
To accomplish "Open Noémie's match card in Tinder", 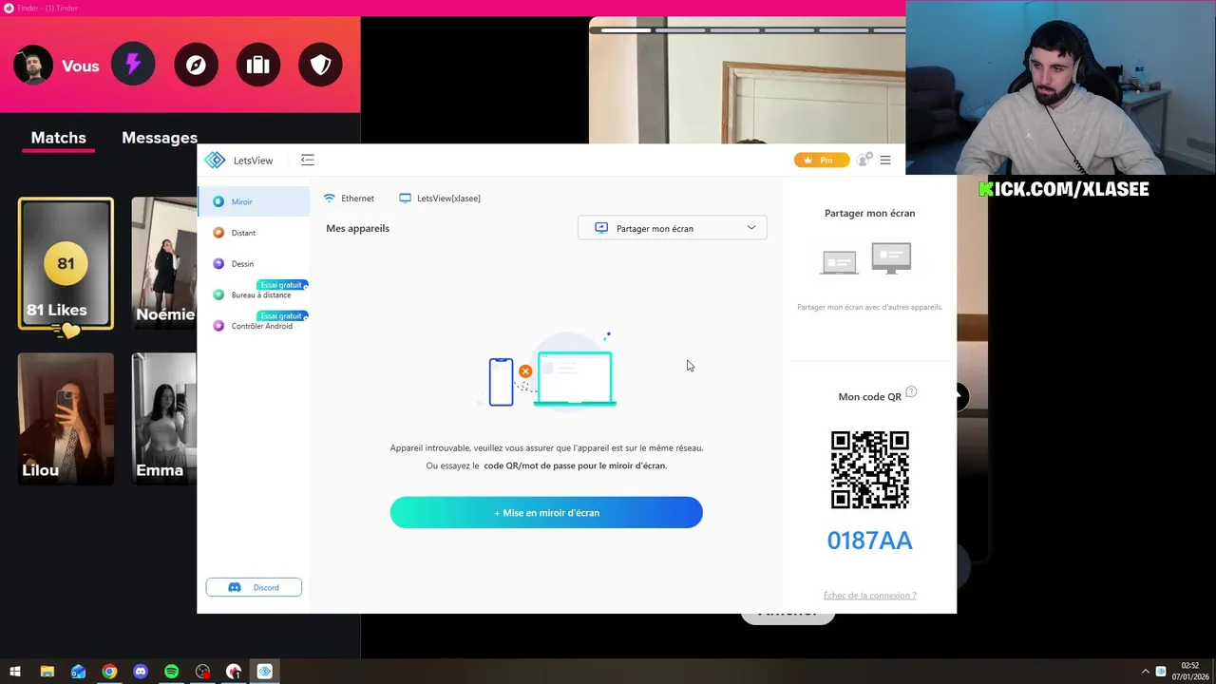I will (x=164, y=264).
